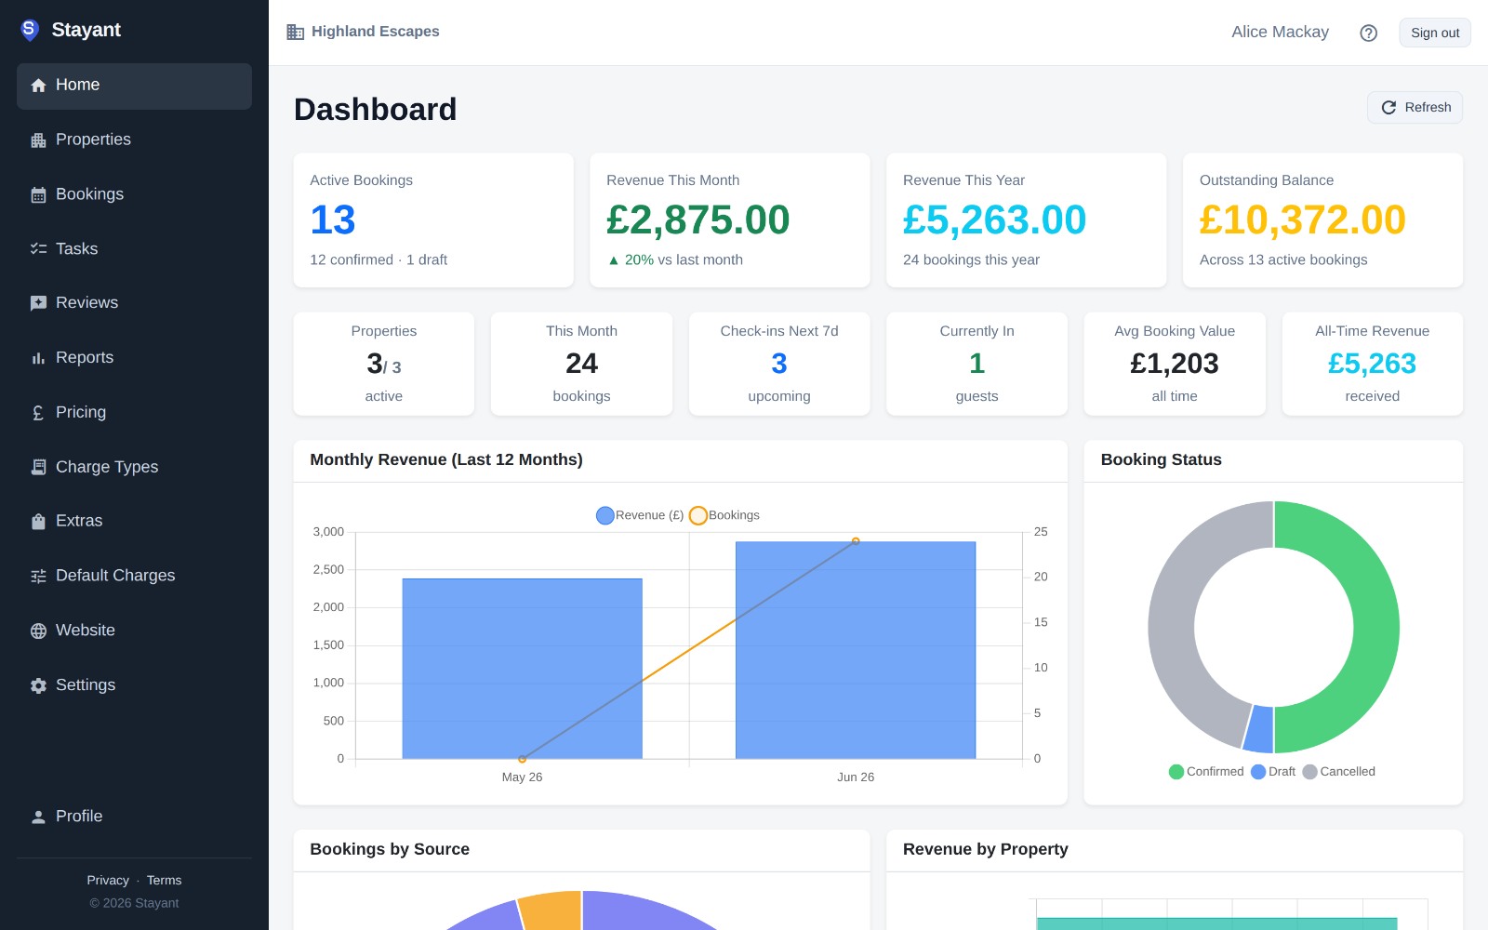1488x930 pixels.
Task: Click the Avg Booking Value £1,203
Action: coord(1175,364)
